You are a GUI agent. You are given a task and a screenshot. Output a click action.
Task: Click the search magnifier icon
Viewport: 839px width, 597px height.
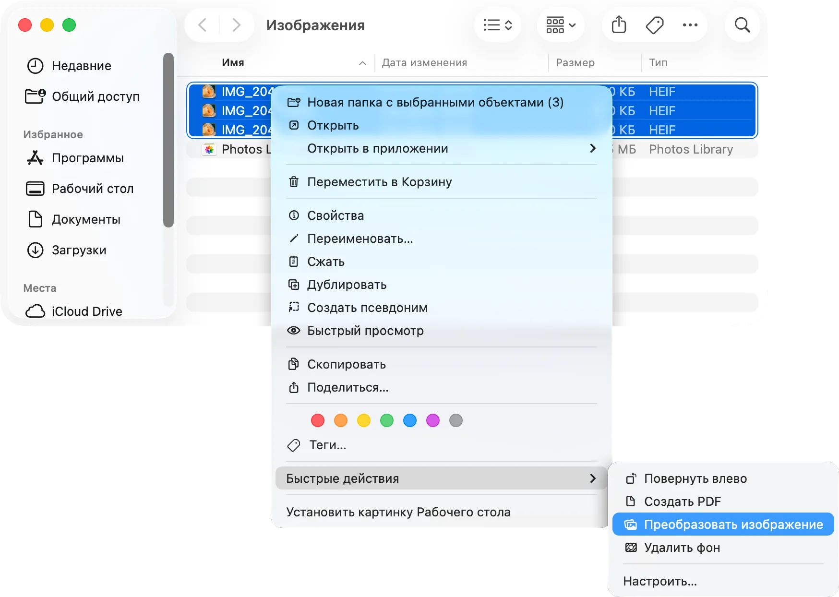pos(742,25)
